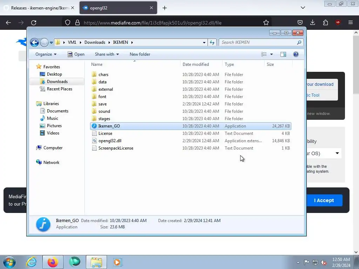Select Desktop in Favorites
The image size is (359, 269).
(x=54, y=74)
